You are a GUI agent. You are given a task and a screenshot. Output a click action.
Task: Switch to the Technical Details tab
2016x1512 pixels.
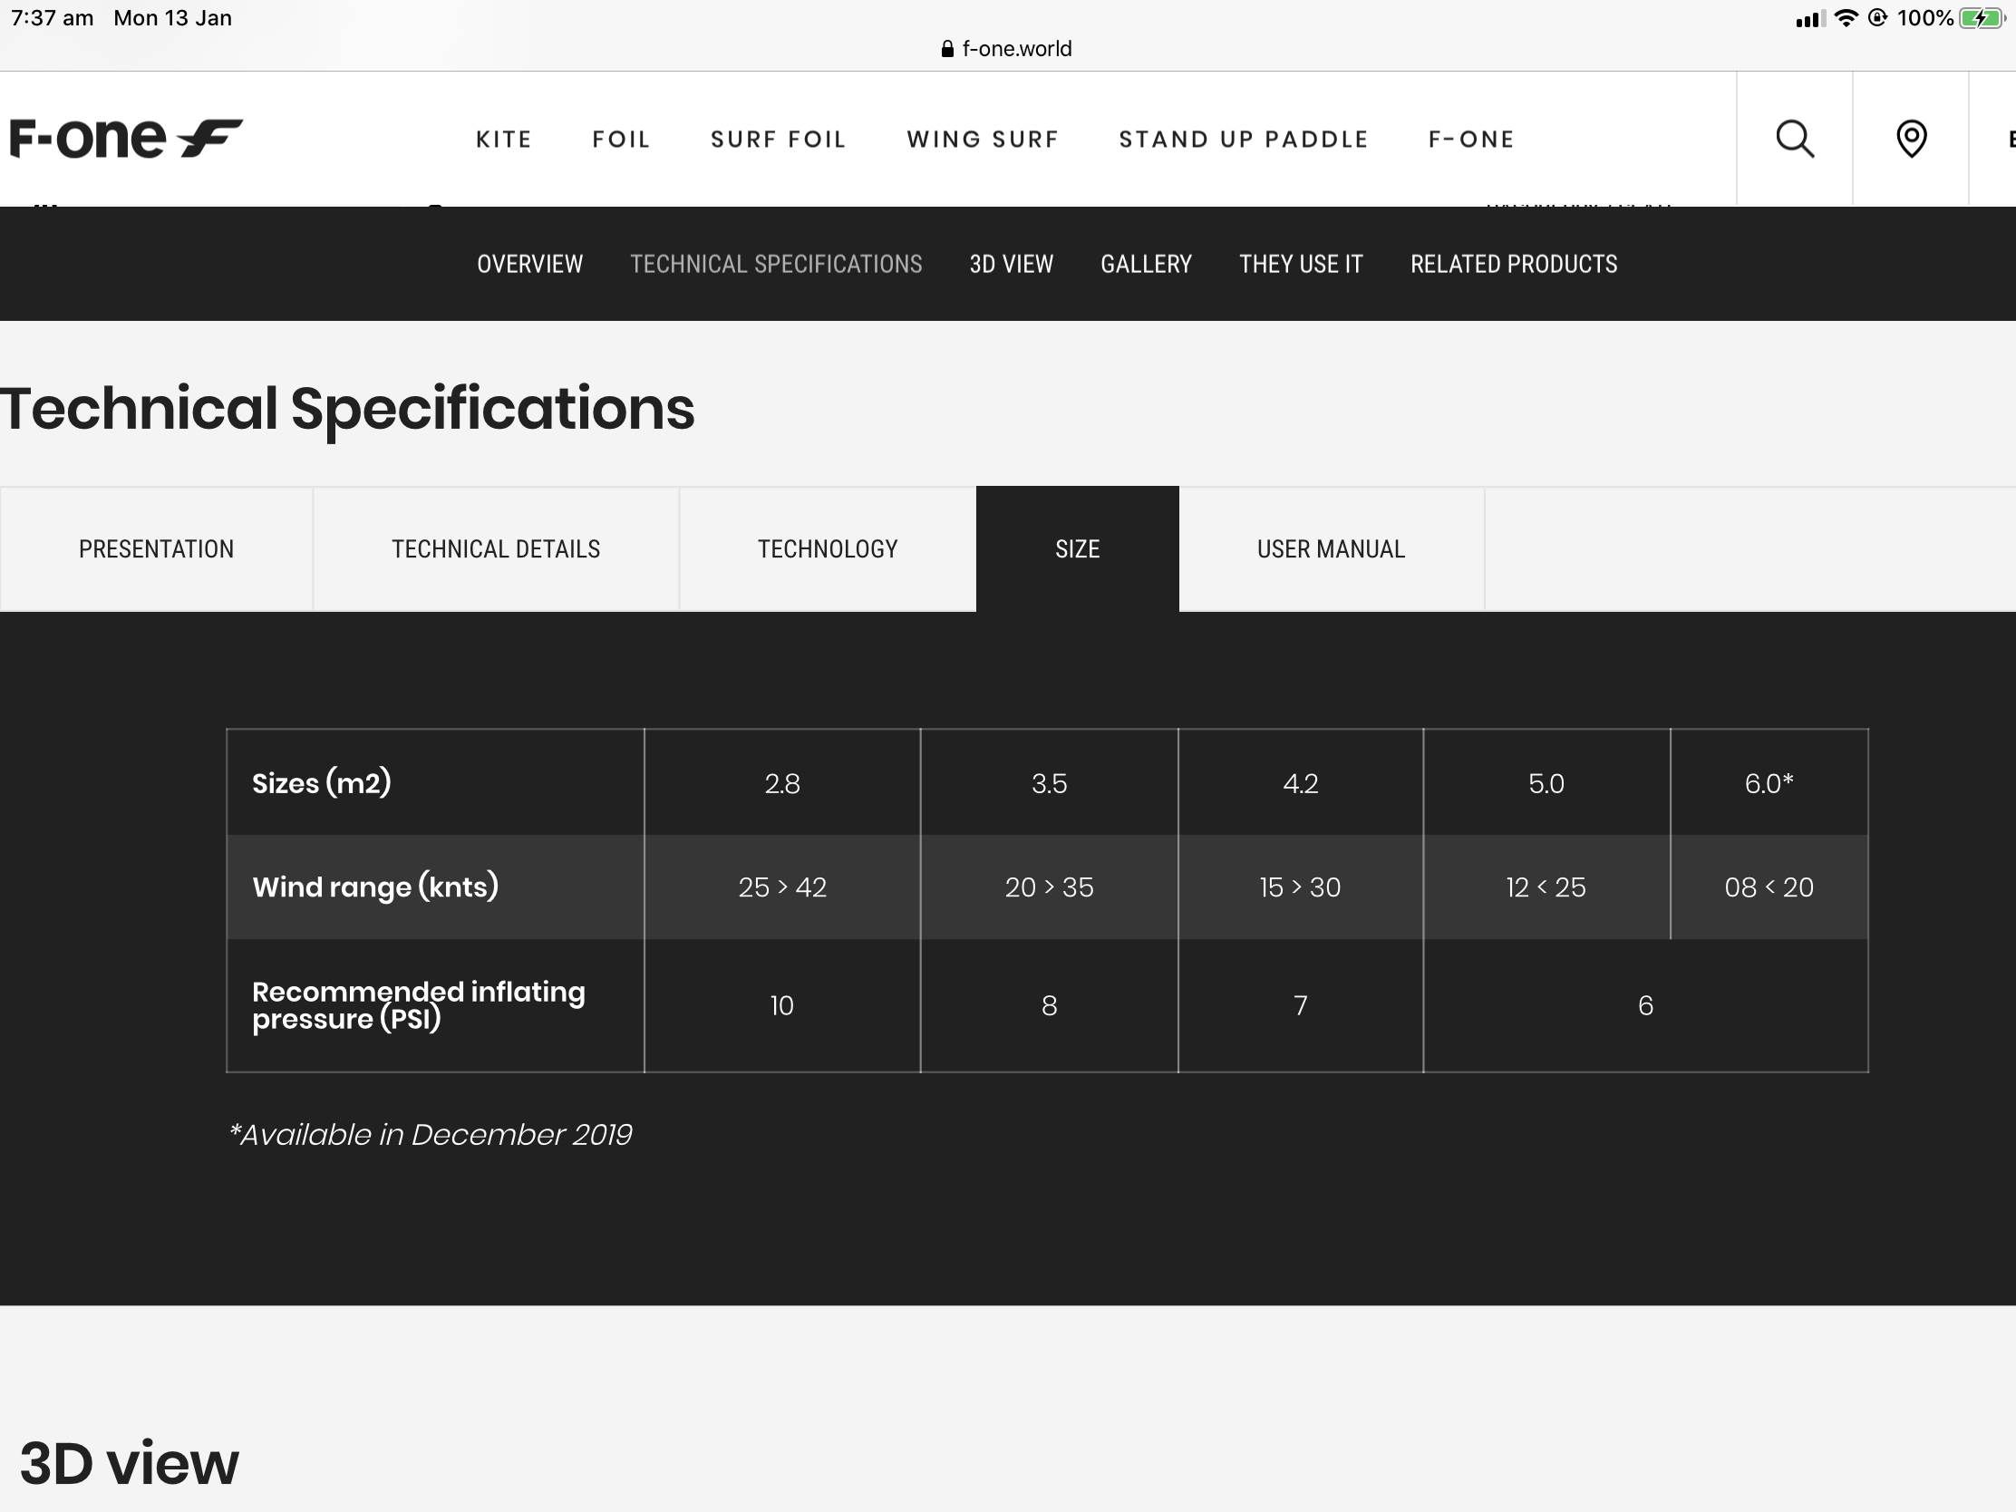[x=496, y=548]
